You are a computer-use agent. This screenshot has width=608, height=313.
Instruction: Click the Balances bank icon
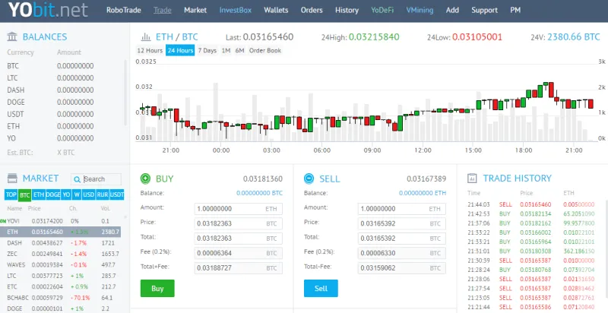pyautogui.click(x=12, y=36)
